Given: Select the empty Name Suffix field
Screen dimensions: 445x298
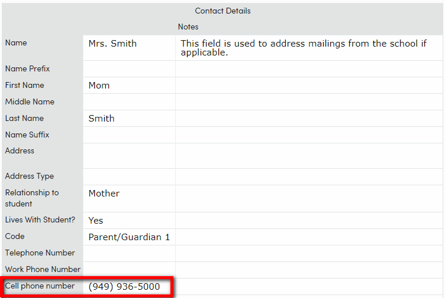Looking at the screenshot, I should (x=129, y=135).
